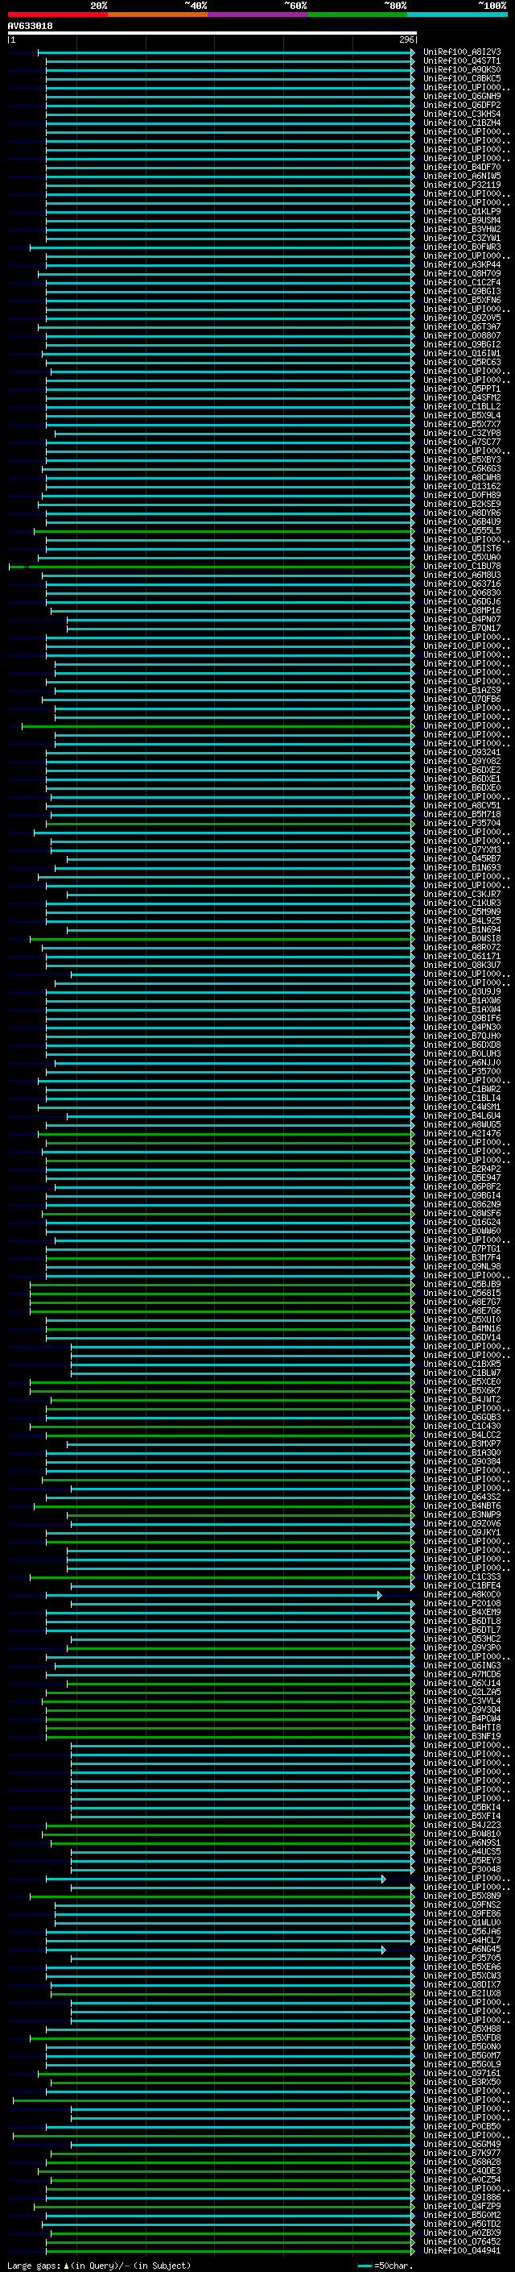The height and width of the screenshot is (2272, 515).
Task: Click the =50char. scale legend text
Action: coord(393,2266)
